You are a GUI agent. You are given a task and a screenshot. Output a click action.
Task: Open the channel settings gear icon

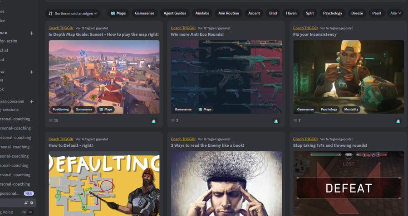tap(32, 203)
